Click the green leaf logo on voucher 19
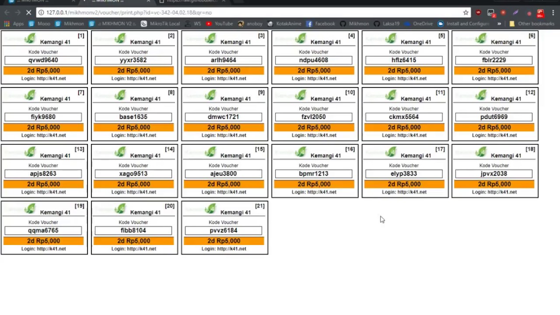560x315 pixels. pos(30,210)
